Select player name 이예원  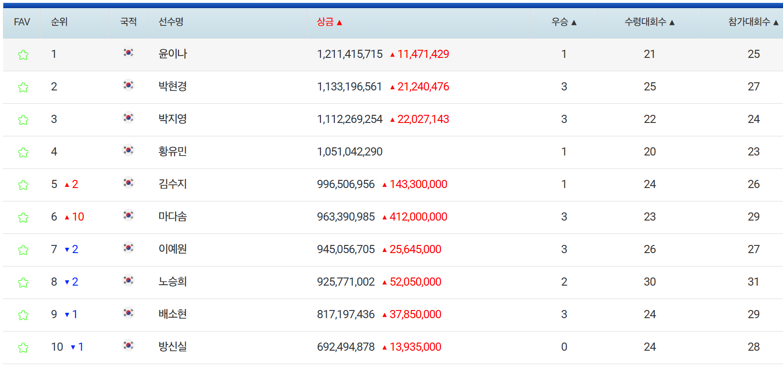173,249
